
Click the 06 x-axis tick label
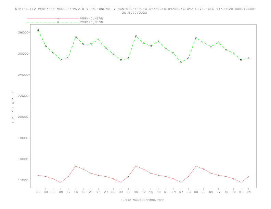pyautogui.click(x=53, y=192)
